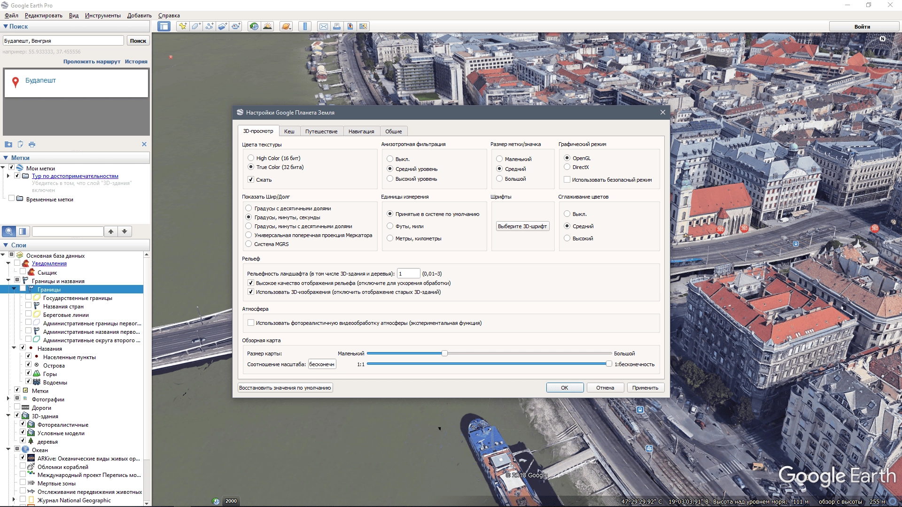Switch to the Кеш tab
Image resolution: width=902 pixels, height=507 pixels.
coord(289,131)
